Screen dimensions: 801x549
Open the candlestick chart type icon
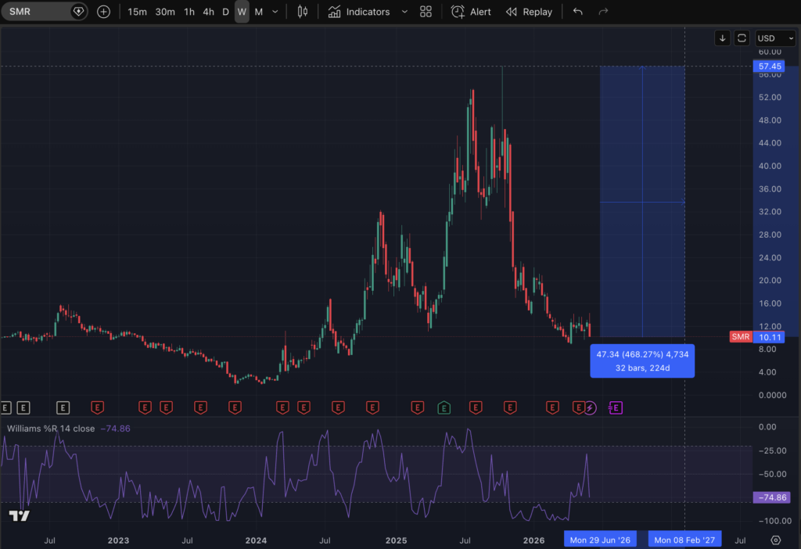click(x=303, y=11)
